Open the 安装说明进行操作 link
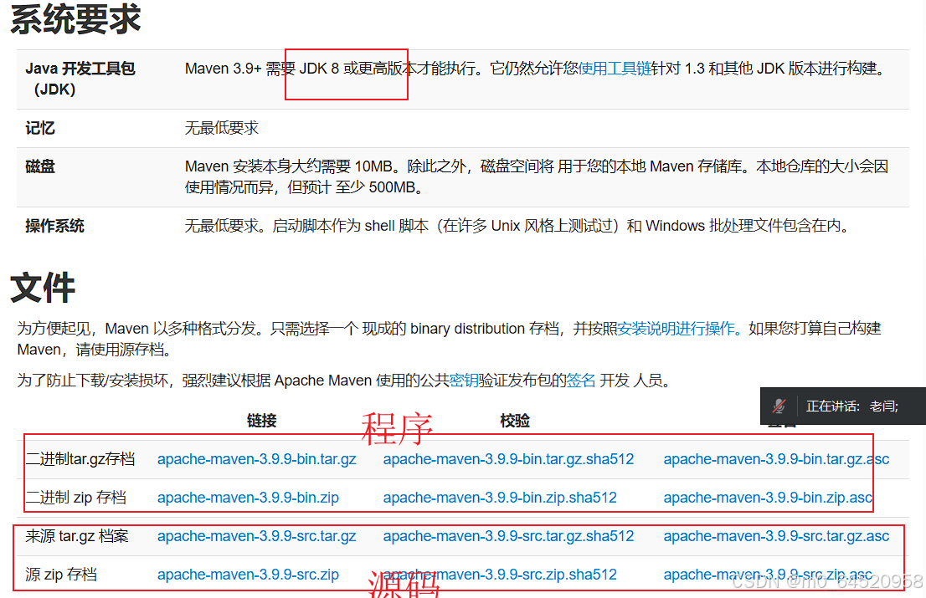 (676, 329)
